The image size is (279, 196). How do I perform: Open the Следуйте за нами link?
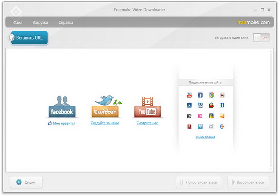[x=105, y=123]
